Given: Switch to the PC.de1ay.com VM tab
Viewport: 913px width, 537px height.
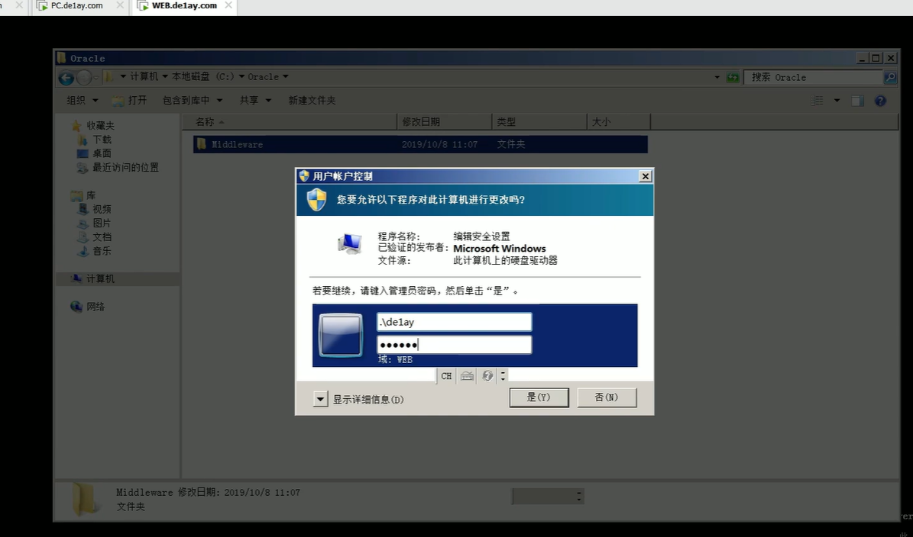Looking at the screenshot, I should click(x=76, y=6).
